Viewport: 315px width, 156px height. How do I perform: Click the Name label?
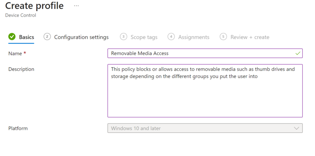pos(15,54)
